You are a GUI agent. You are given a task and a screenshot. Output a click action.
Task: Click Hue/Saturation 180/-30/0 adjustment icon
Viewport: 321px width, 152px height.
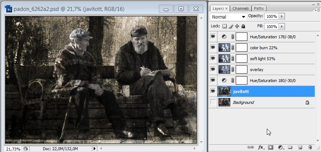coord(224,81)
